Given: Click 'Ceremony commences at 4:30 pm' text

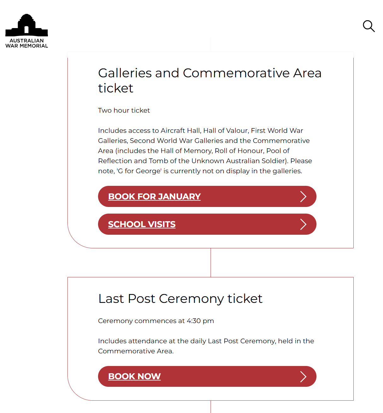Looking at the screenshot, I should pos(156,321).
